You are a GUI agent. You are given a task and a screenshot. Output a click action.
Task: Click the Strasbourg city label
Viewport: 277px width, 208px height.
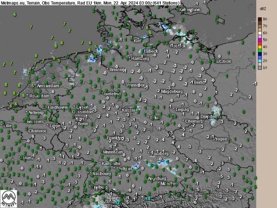click(101, 174)
